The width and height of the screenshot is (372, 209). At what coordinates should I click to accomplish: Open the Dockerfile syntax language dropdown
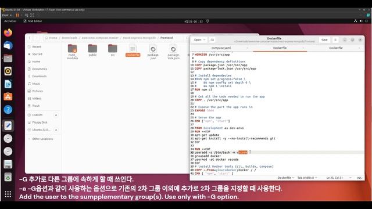point(286,178)
